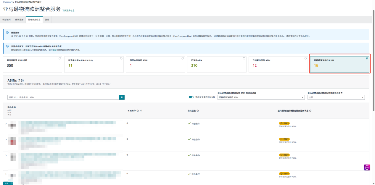The width and height of the screenshot is (375, 185).
Task: Click the 亚马逊物流欧洲整合服务 page title
Action: pos(32,9)
